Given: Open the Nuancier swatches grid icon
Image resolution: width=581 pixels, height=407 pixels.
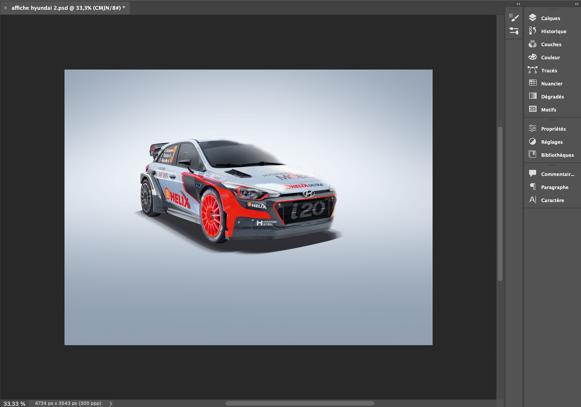Looking at the screenshot, I should click(x=533, y=83).
